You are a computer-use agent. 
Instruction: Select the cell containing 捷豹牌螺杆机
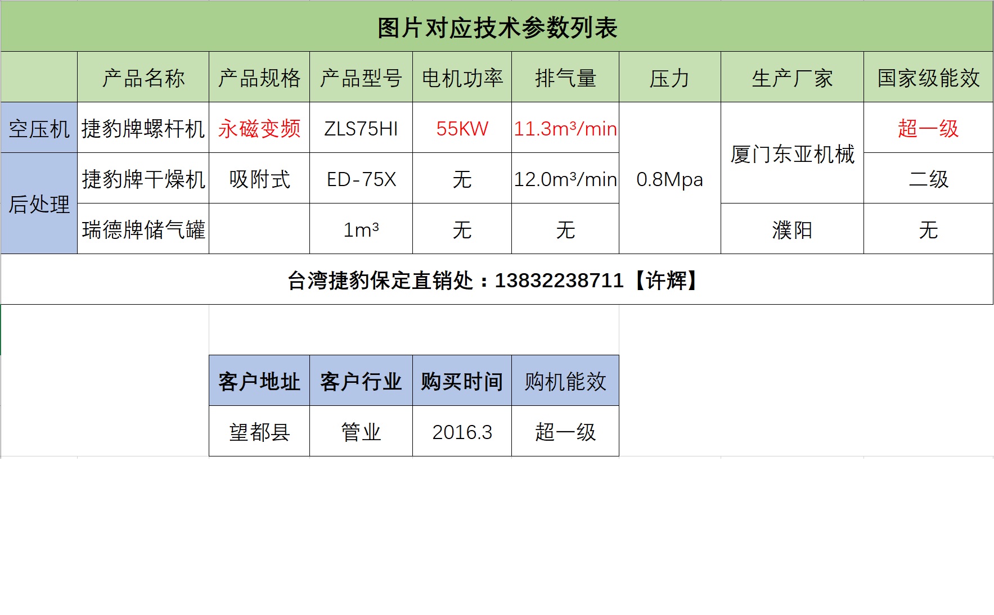tap(143, 128)
